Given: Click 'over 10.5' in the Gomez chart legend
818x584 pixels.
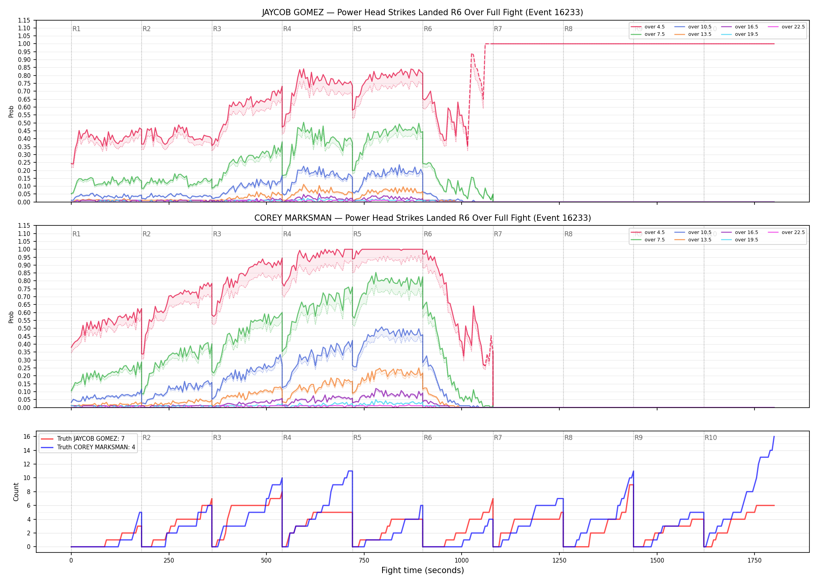Looking at the screenshot, I should tap(700, 27).
